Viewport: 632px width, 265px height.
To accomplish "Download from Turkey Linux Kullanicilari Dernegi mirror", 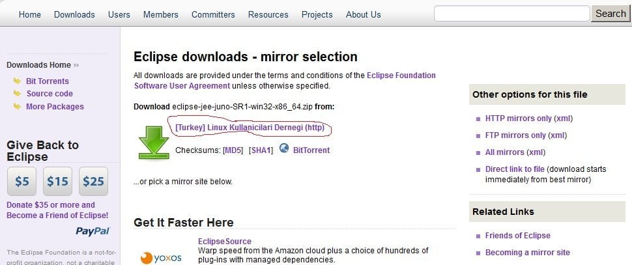I will 250,128.
